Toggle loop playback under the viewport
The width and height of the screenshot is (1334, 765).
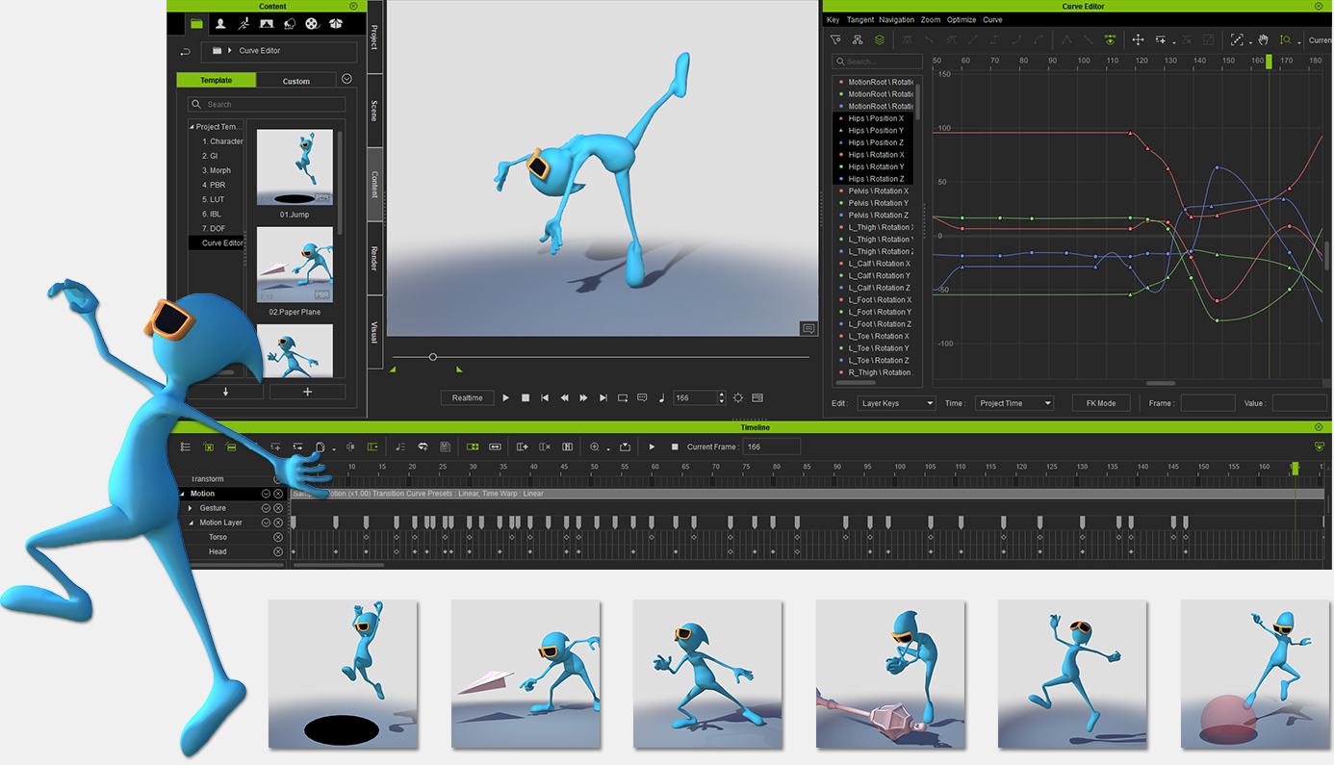point(623,397)
